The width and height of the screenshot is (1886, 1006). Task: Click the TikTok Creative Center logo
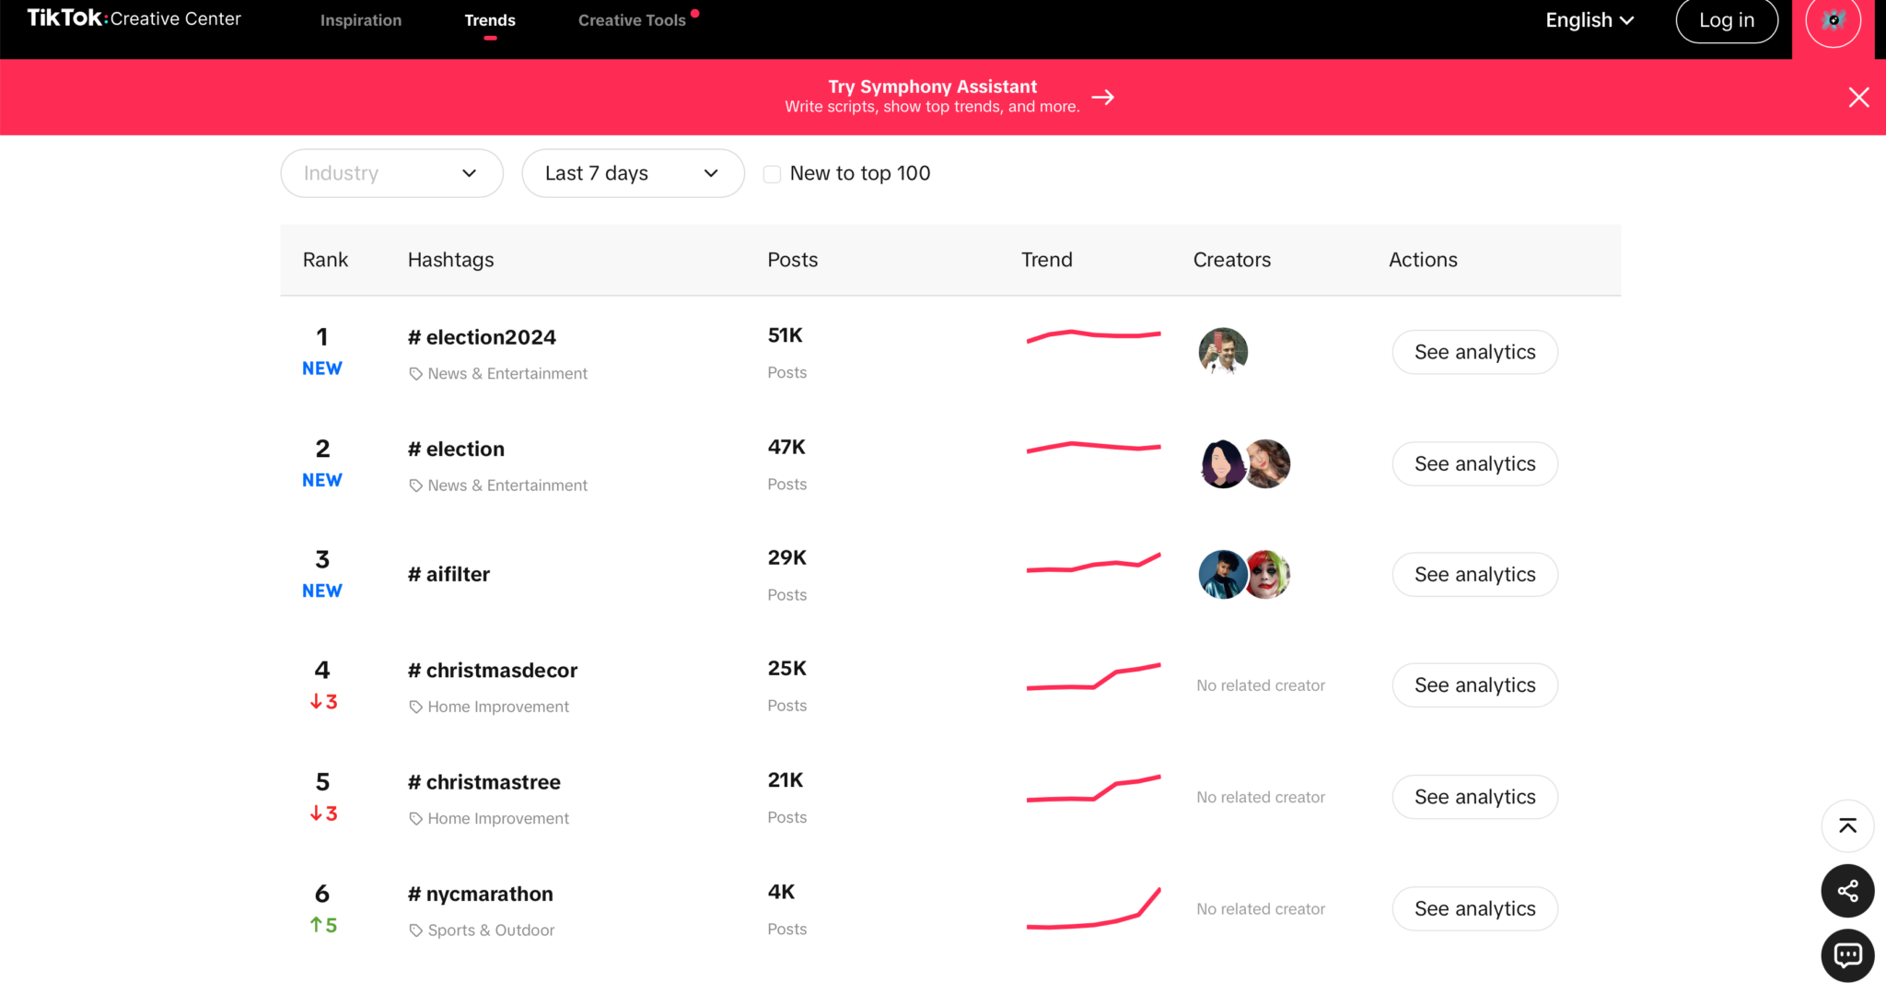[133, 18]
